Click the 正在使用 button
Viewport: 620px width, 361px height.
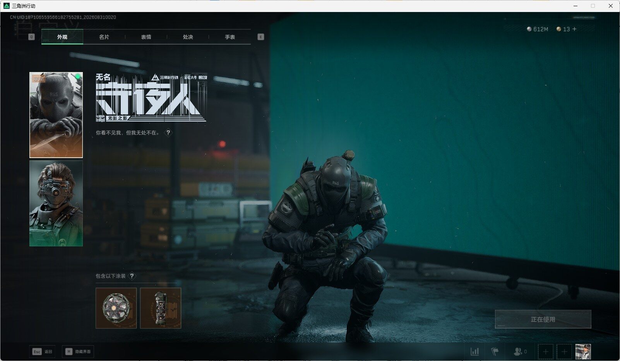point(543,319)
